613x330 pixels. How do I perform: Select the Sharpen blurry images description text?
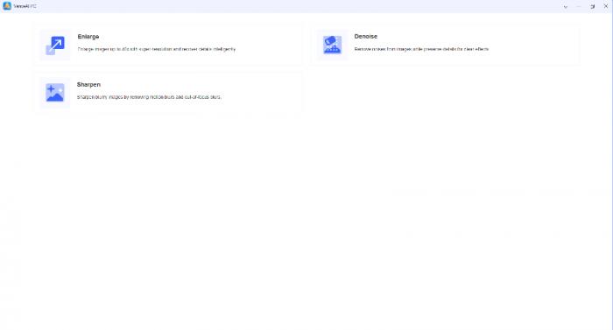tap(149, 97)
